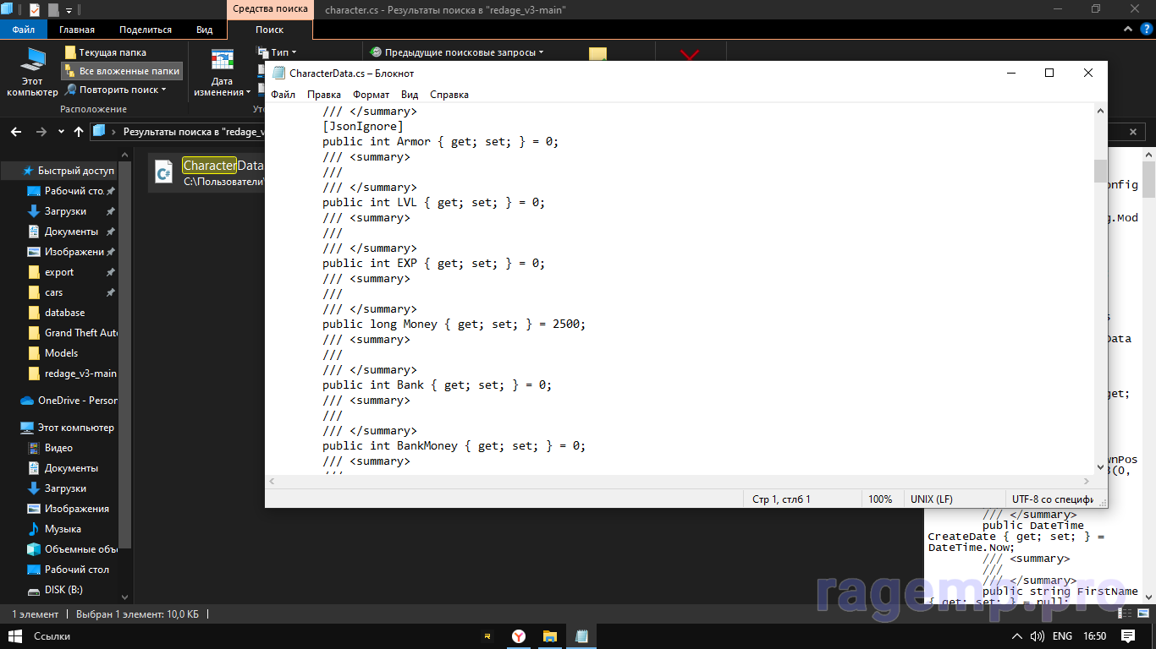Screen dimensions: 1156x649
Task: Open Yandex Browser from the taskbar
Action: tap(518, 636)
